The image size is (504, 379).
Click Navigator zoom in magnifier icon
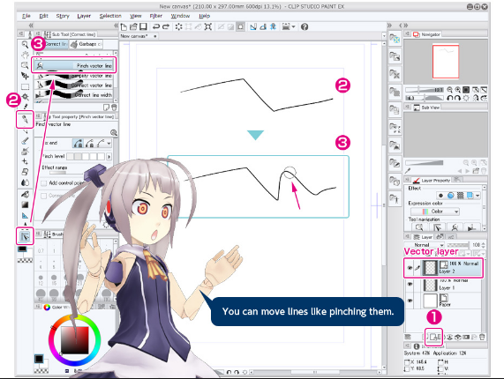tap(458, 90)
